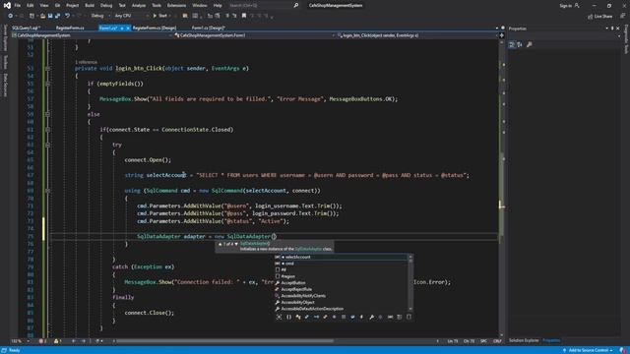Select selectAccount in IntelliSense list

coord(341,257)
